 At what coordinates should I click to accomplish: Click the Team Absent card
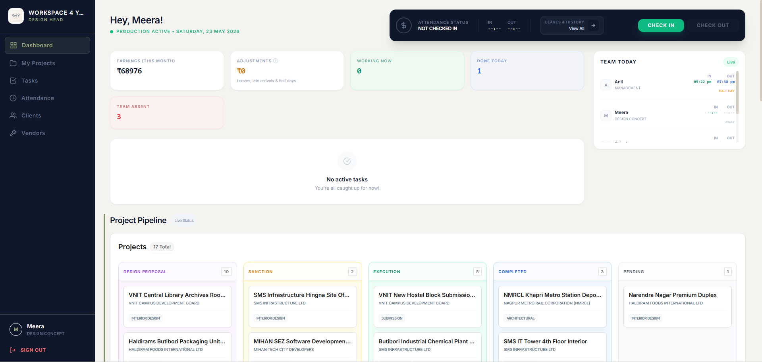tap(167, 113)
